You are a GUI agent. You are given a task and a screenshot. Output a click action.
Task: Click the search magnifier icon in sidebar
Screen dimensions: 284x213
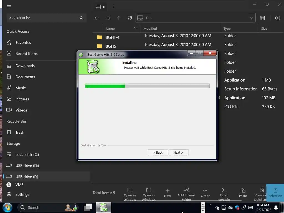(81, 18)
